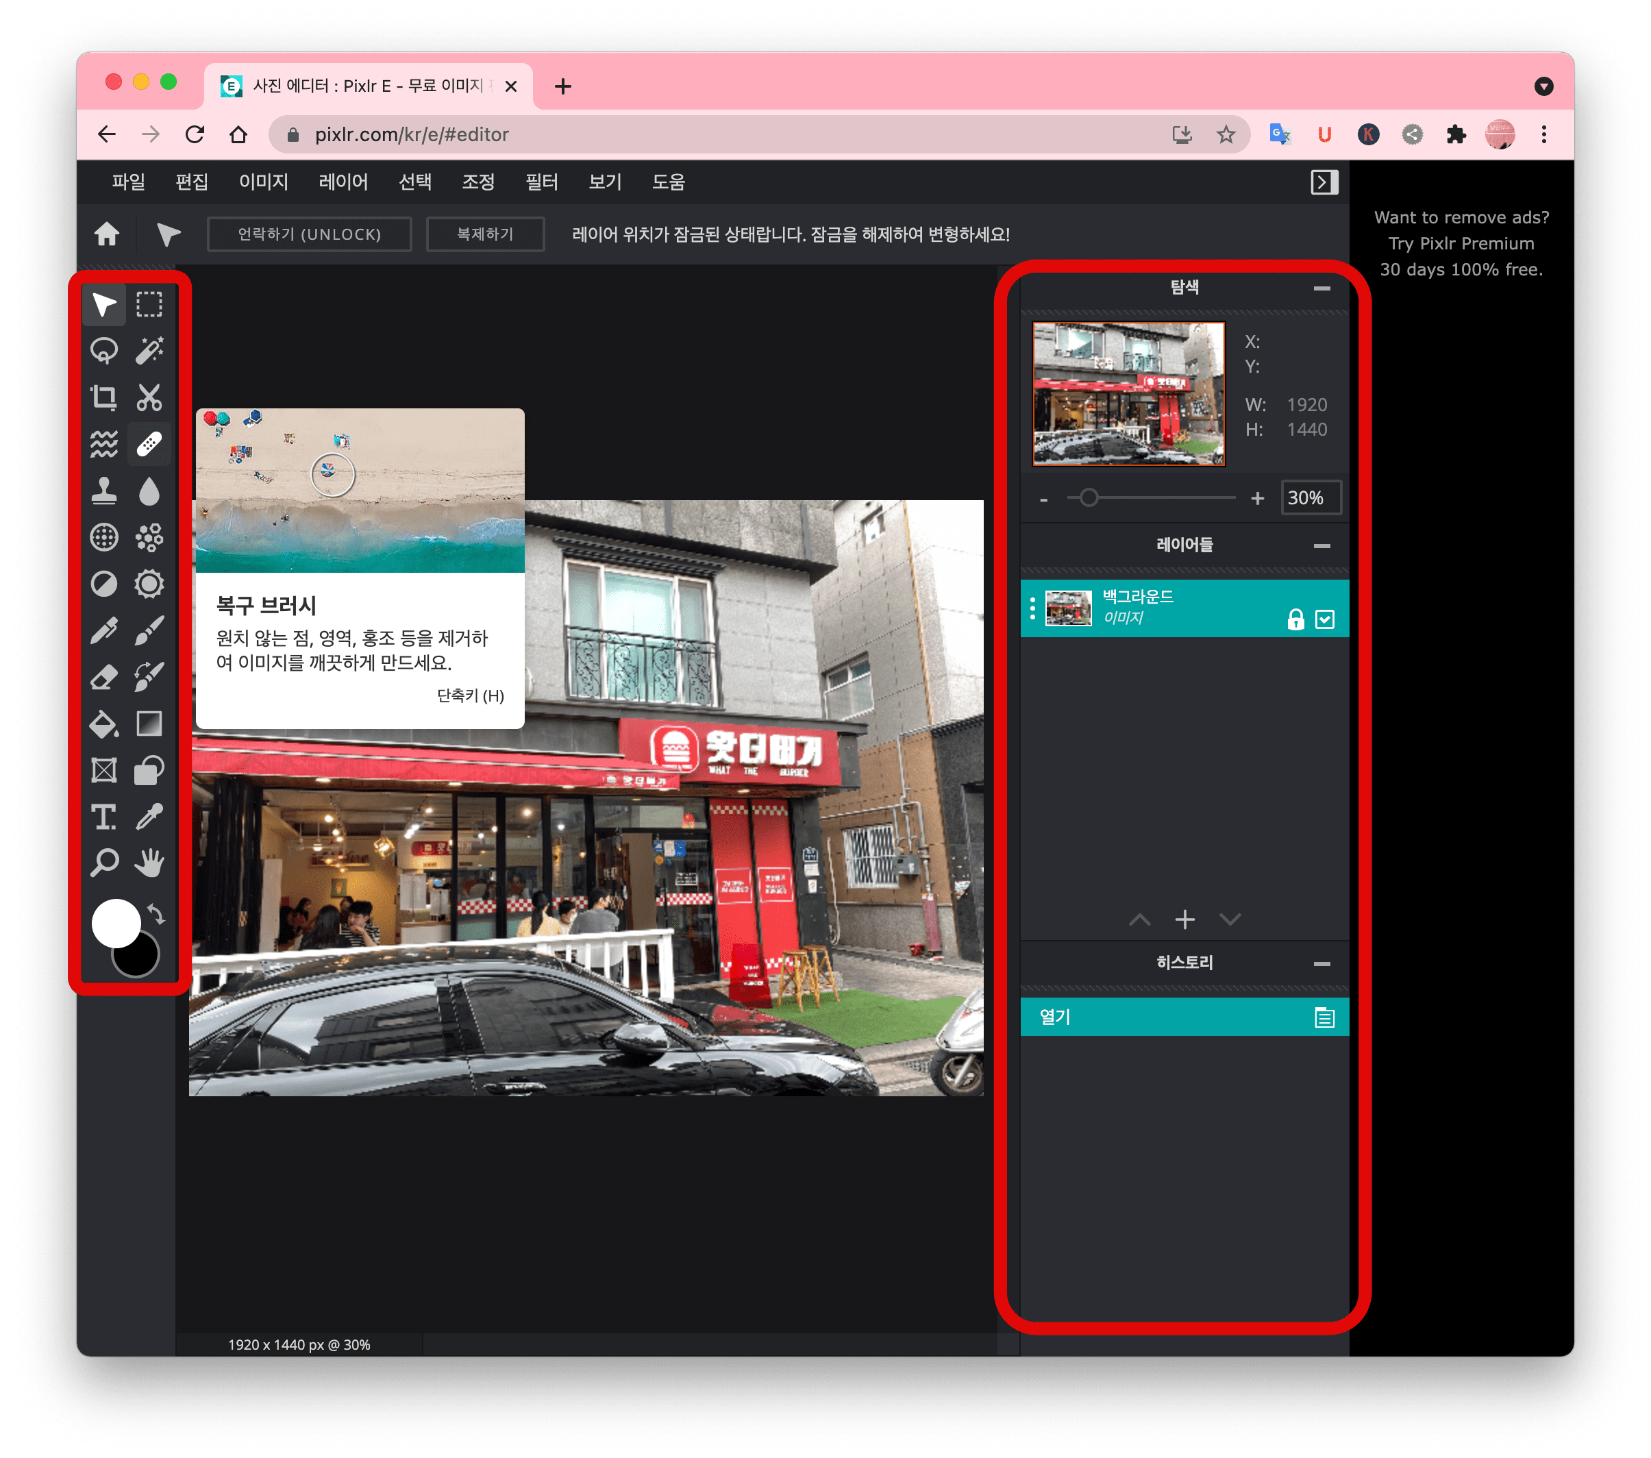Collapse the 히스토리 history panel
The image size is (1651, 1458).
tap(1321, 963)
